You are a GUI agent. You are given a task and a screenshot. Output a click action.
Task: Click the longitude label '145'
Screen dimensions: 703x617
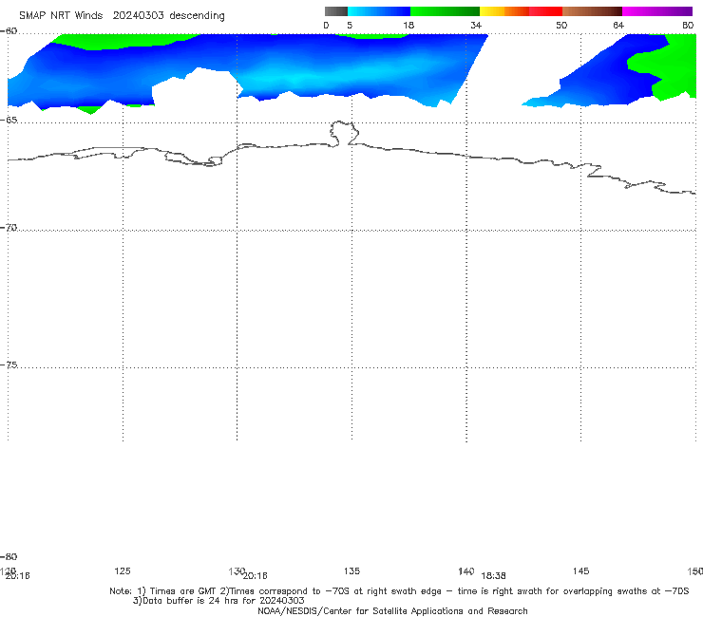580,570
